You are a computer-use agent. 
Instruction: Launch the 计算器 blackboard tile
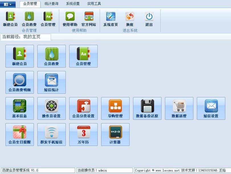[115, 134]
